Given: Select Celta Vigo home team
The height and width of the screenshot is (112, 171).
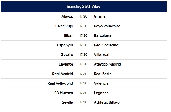Looking at the screenshot, I should tap(64, 26).
